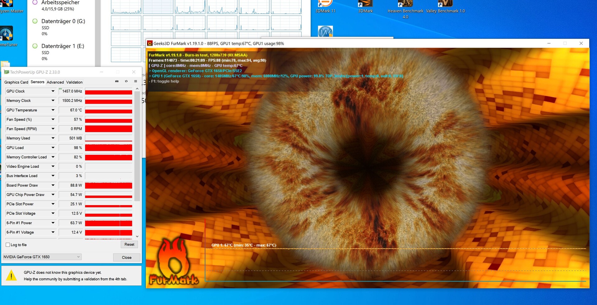Image resolution: width=597 pixels, height=305 pixels.
Task: Open the 3DMark 11 desktop shortcut
Action: tap(325, 7)
